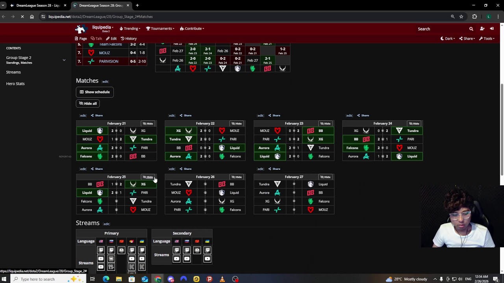Screen dimensions: 504x283
Task: Open Outlook from the taskbar
Action: pyautogui.click(x=145, y=279)
